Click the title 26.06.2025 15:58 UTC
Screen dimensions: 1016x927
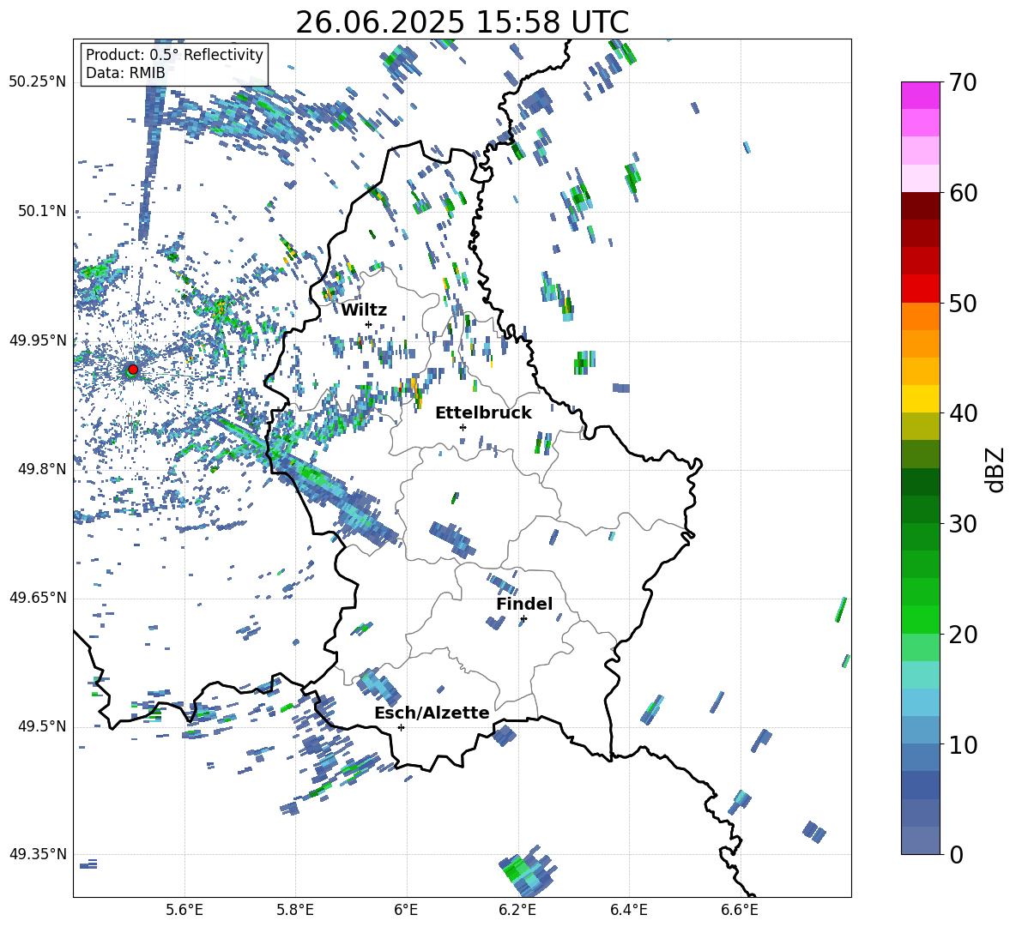click(462, 22)
